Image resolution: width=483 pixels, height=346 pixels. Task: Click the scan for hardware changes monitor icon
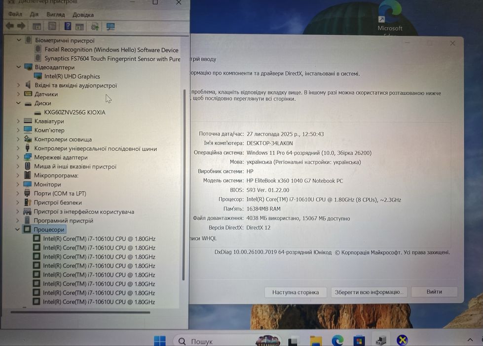(x=111, y=27)
